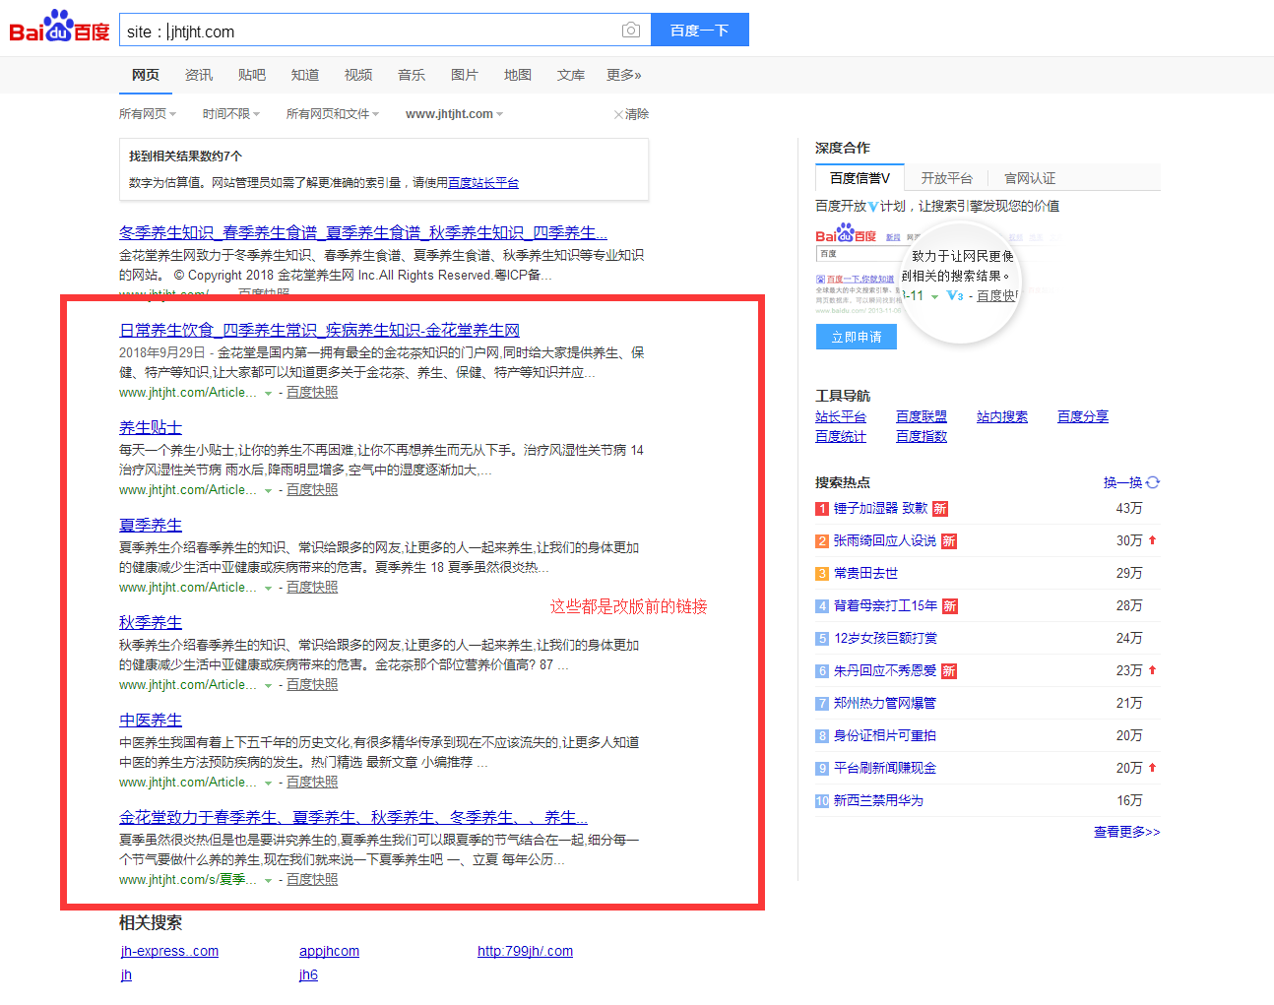The height and width of the screenshot is (1005, 1274).
Task: Open the 夏季养生 search result
Action: pos(151,526)
